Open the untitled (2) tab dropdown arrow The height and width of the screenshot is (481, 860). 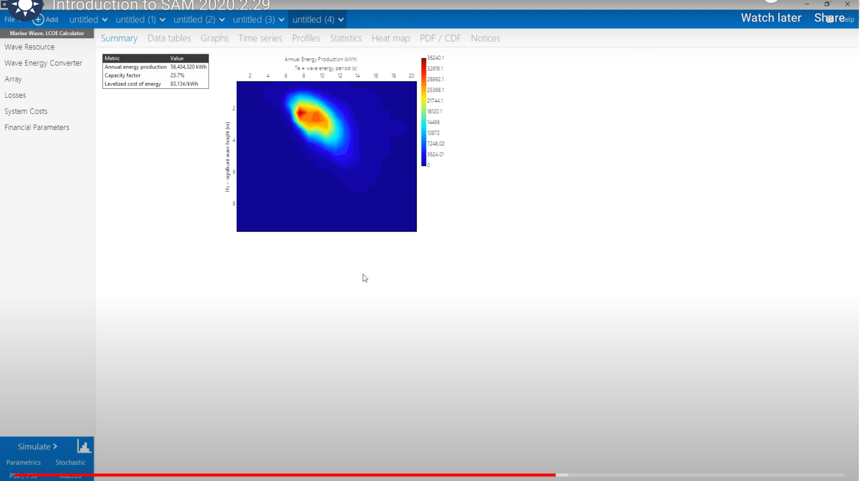[222, 20]
